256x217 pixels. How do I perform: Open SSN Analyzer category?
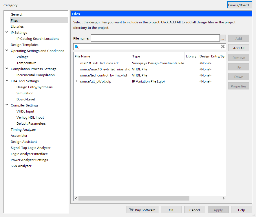[x=21, y=166]
